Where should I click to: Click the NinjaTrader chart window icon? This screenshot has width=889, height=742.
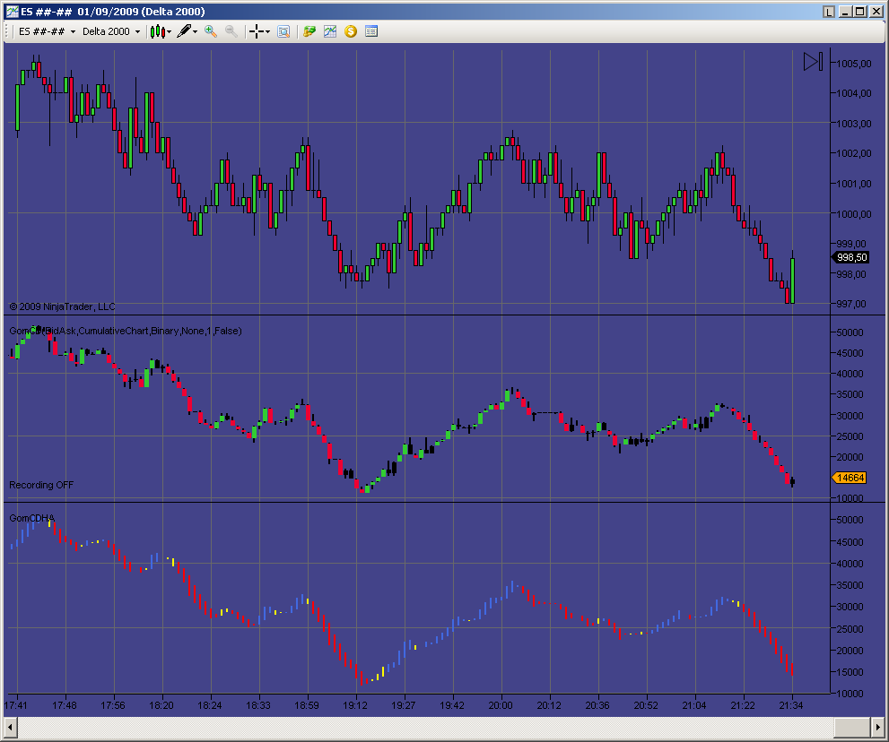[12, 12]
